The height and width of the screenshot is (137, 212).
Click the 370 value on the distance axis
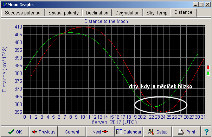coord(18,89)
